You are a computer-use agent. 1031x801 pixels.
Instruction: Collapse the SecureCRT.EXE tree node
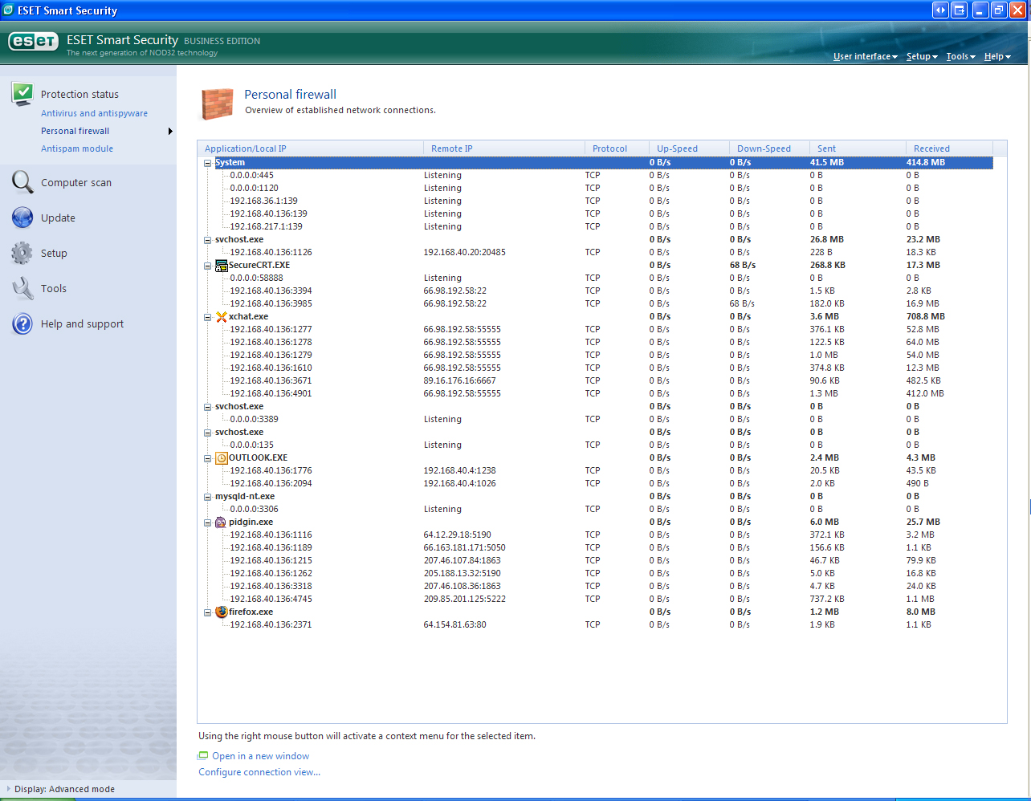(x=208, y=266)
